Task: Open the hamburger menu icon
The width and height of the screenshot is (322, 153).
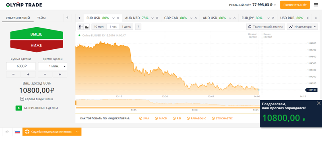Action: 316,5
